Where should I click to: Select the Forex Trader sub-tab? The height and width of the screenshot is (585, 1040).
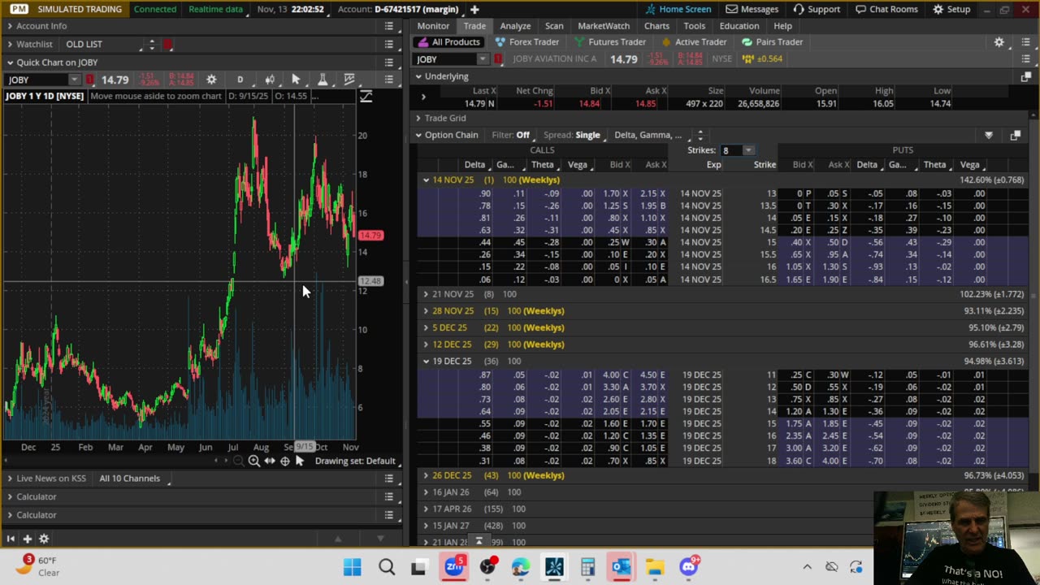pos(527,42)
